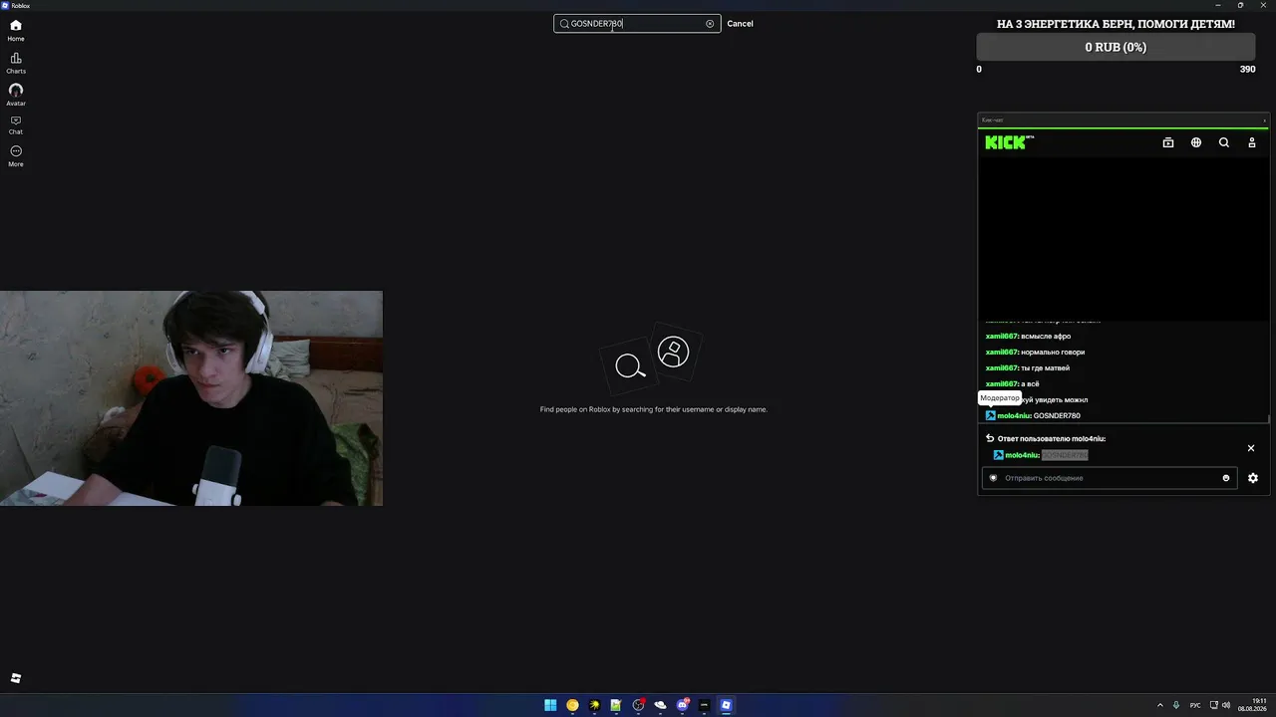Click xamil667 beside "ты где матвей"
This screenshot has width=1276, height=717.
click(1002, 367)
